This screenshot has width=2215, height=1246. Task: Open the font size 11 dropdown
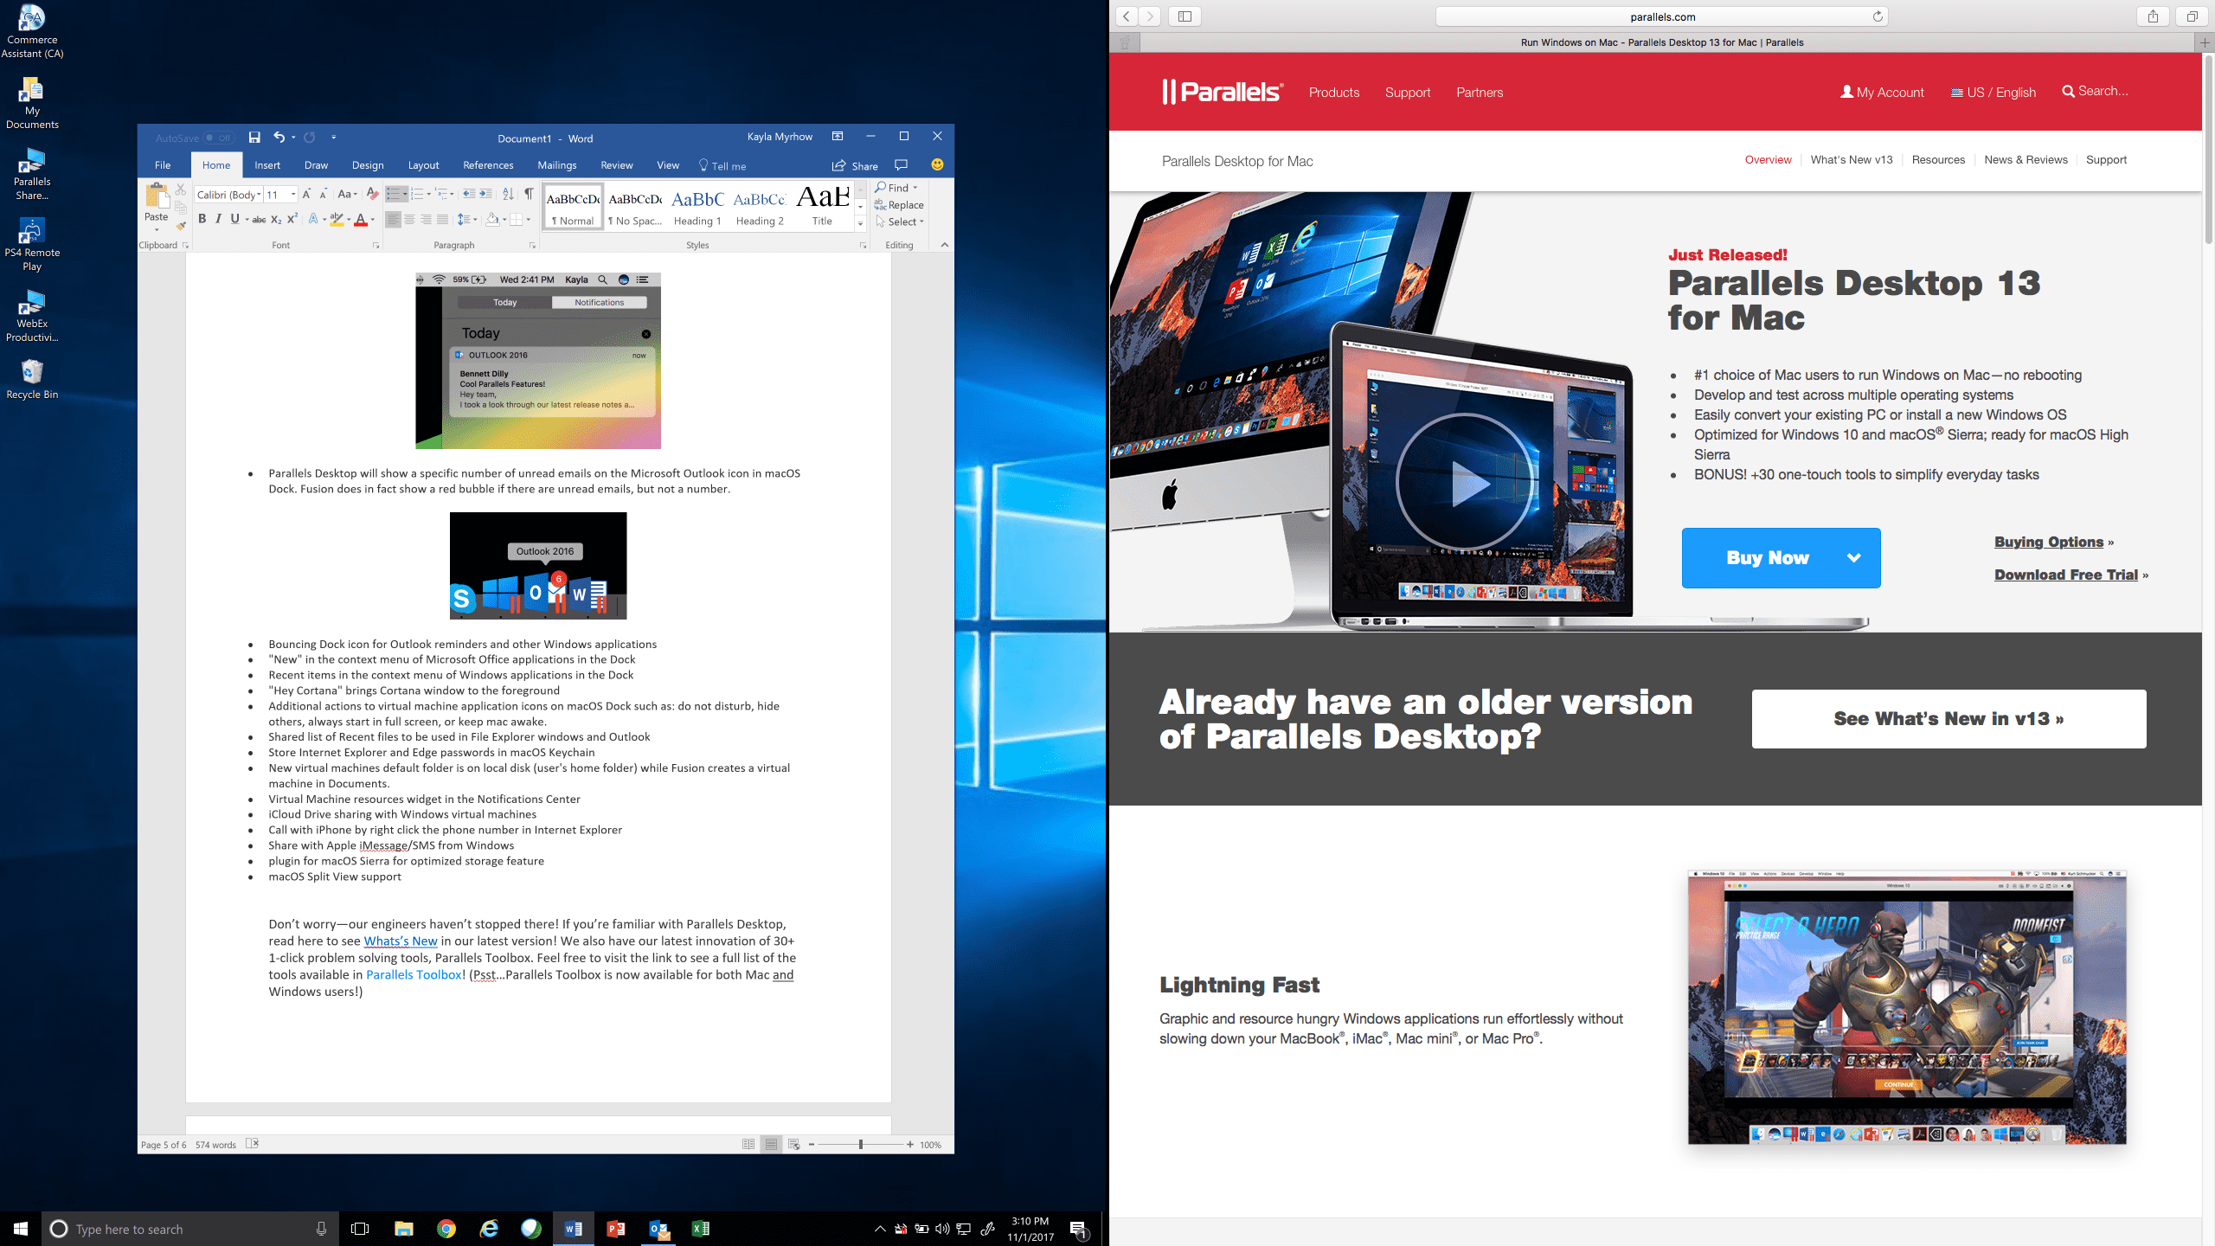coord(293,195)
